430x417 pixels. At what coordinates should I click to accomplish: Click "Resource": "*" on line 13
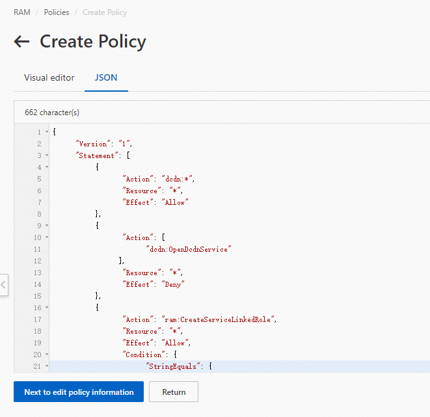(x=152, y=273)
